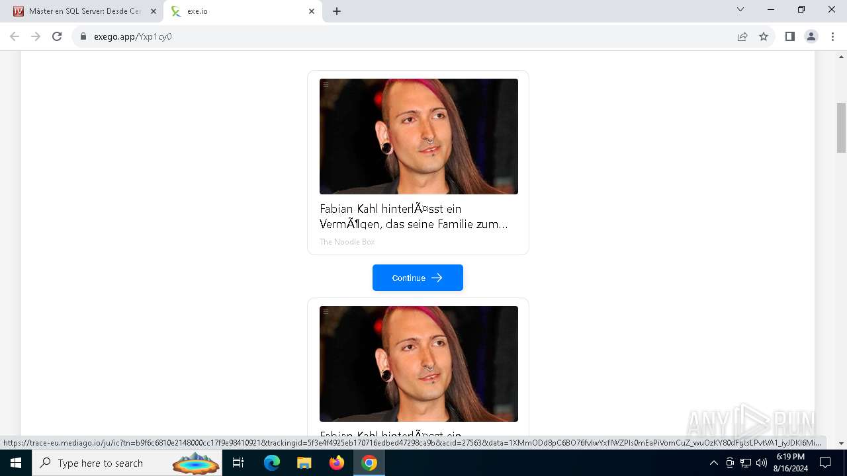Bookmark this tab with star
The width and height of the screenshot is (847, 476).
point(764,36)
